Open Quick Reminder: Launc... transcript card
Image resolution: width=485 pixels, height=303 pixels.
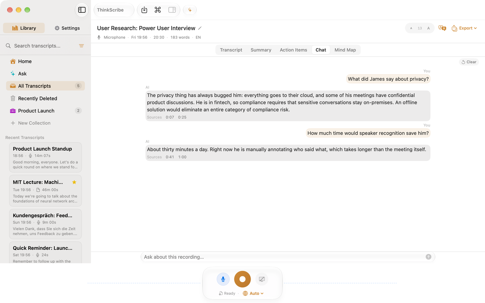(45, 252)
